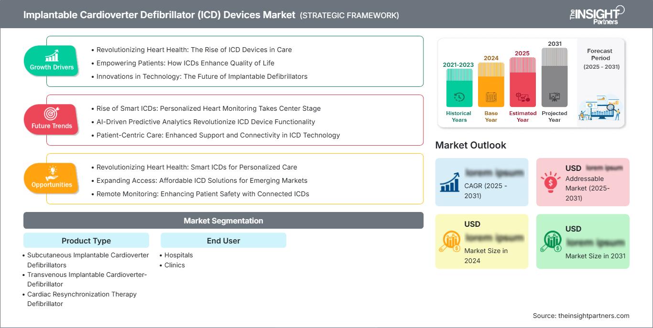Click 'Smart ICDs for Personalized Care' opportunity line

click(x=197, y=167)
